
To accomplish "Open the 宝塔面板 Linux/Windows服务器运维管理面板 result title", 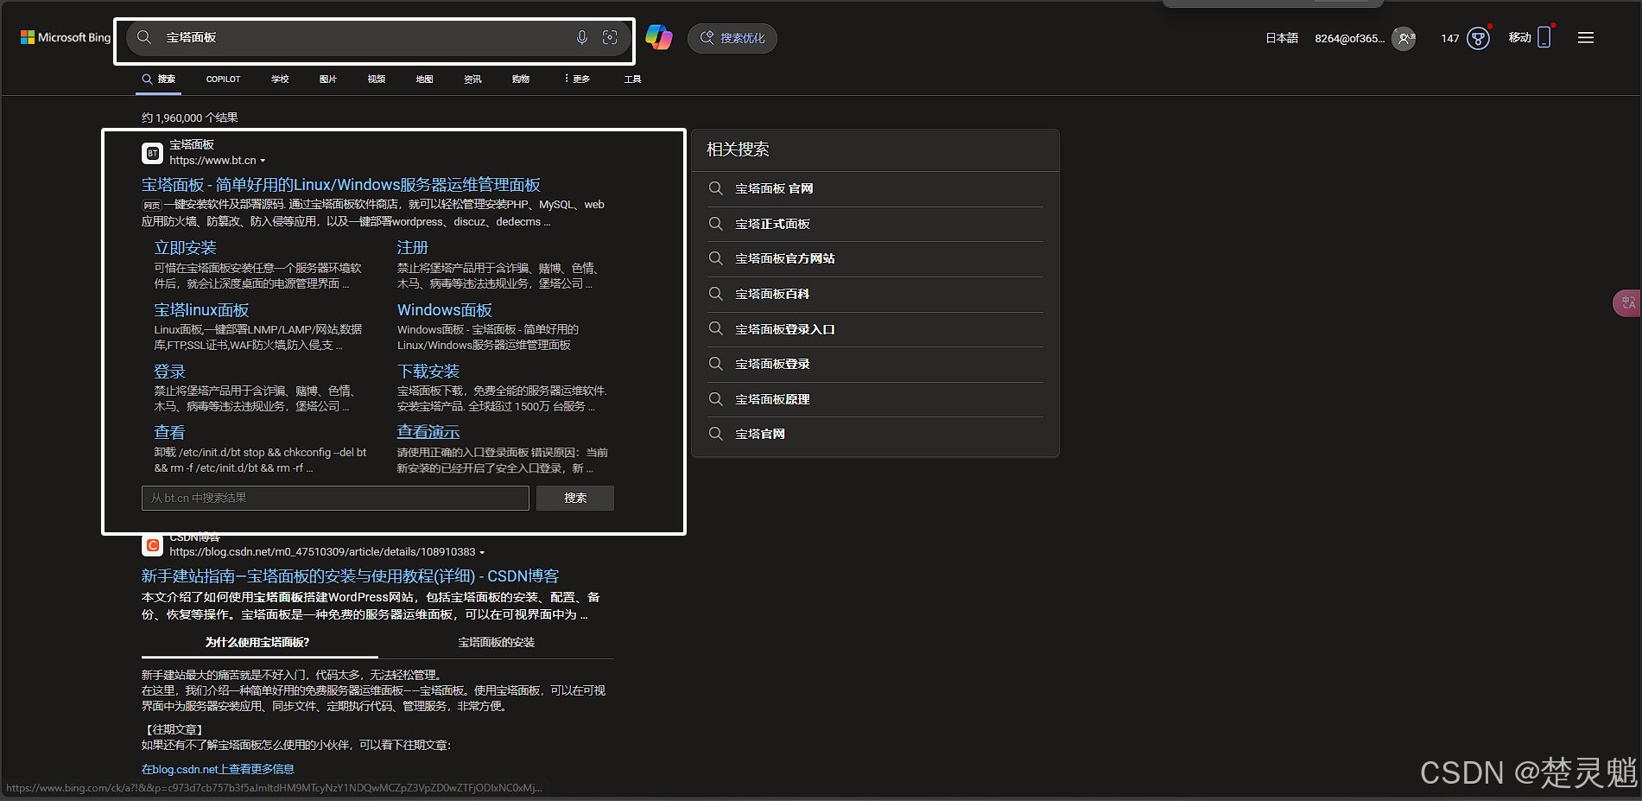I will pos(341,185).
